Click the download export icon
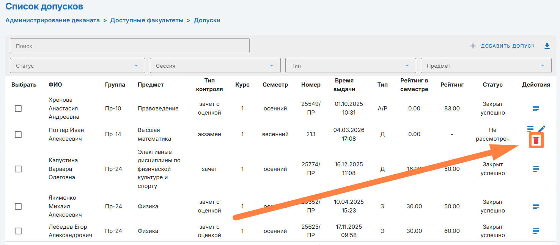This screenshot has height=245, width=560. 547,46
